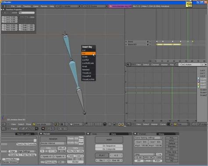This screenshot has width=208, height=166.
Task: Select the Anim/Playback sub-context icon
Action: [x=50, y=129]
